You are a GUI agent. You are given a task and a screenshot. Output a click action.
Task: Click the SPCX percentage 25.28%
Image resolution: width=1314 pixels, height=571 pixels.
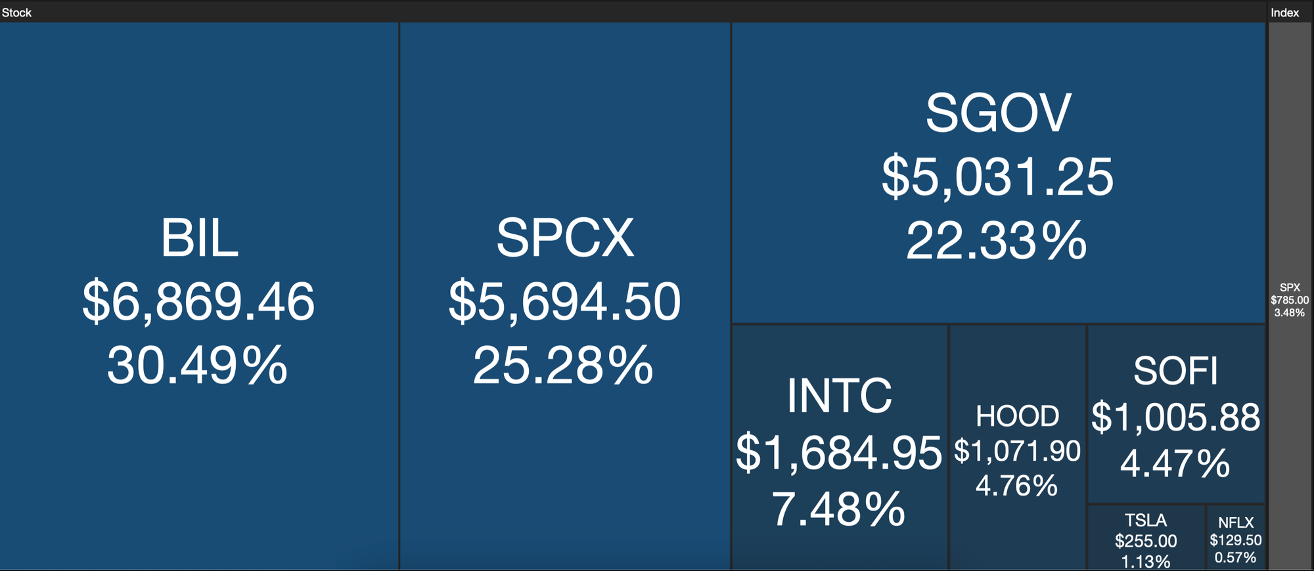coord(563,366)
